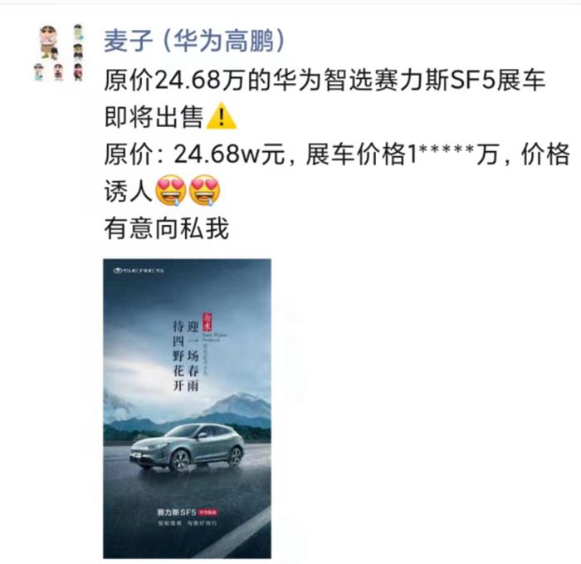Click the vertical poem 迎一场春雨

pyautogui.click(x=193, y=356)
